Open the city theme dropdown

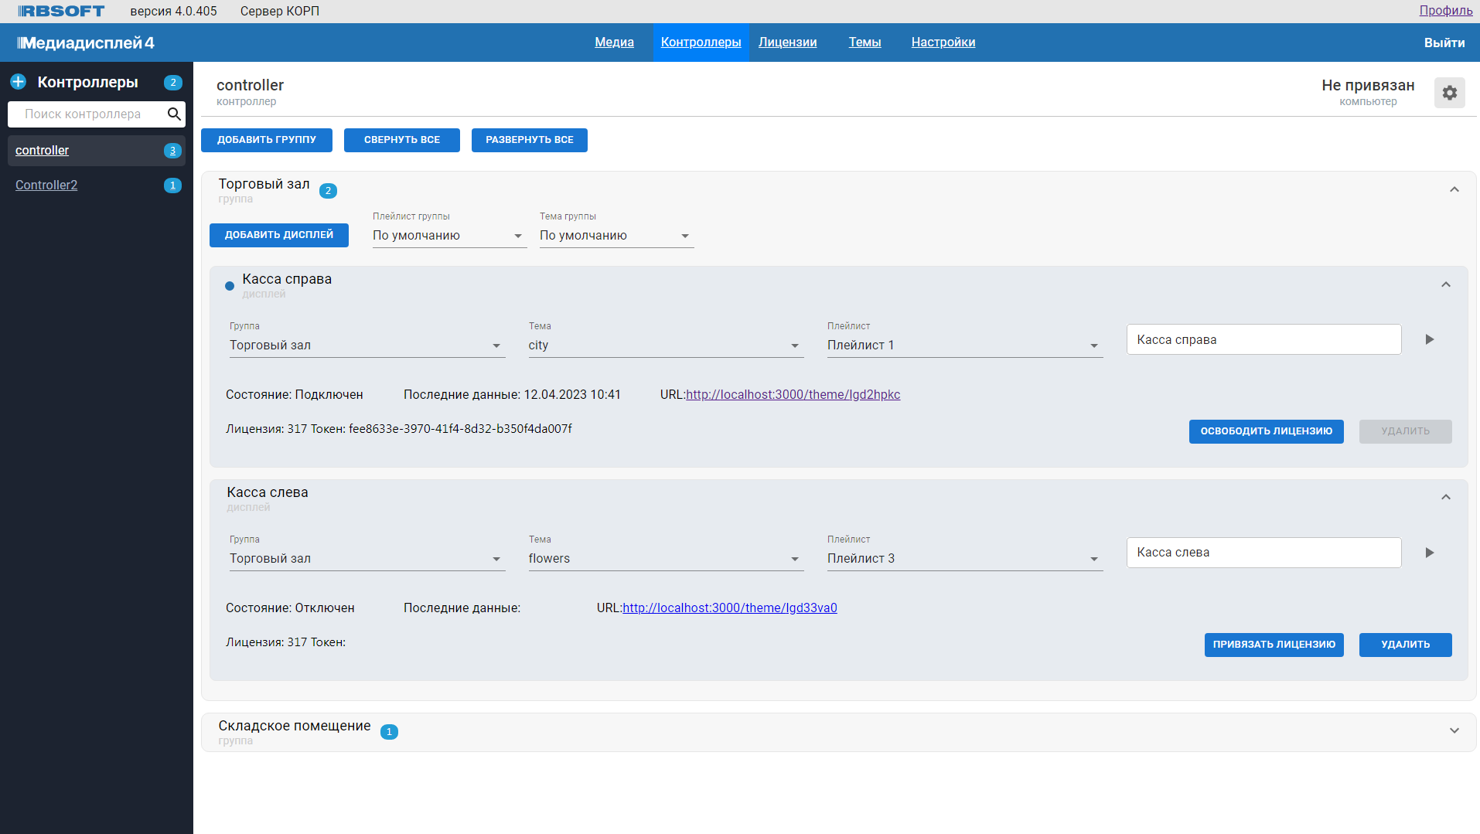[x=665, y=346]
